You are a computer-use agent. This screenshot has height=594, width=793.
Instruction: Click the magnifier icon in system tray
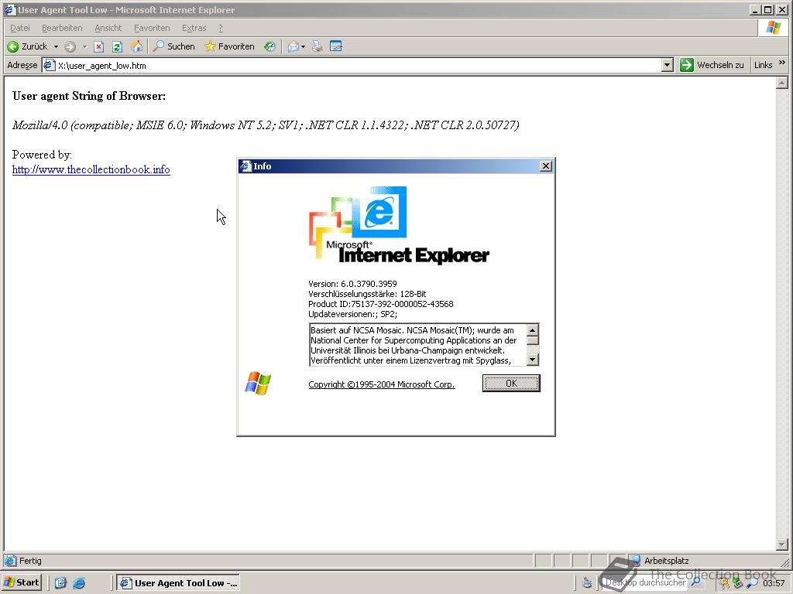click(752, 583)
